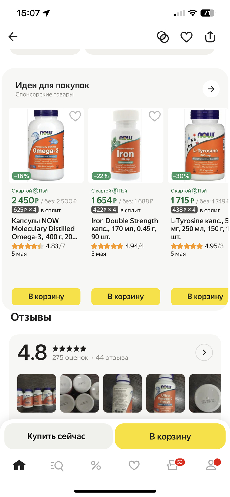230x497 pixels.
Task: Open the Ultra Omega-3 Fish Oil review photo
Action: pyautogui.click(x=165, y=393)
